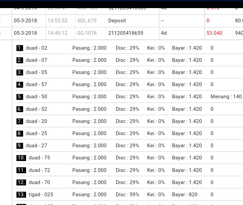Select the number 9 badge beside duad - 27

tap(20, 146)
